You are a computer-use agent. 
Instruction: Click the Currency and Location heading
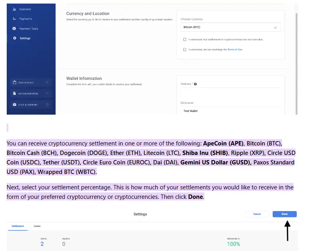pyautogui.click(x=88, y=13)
